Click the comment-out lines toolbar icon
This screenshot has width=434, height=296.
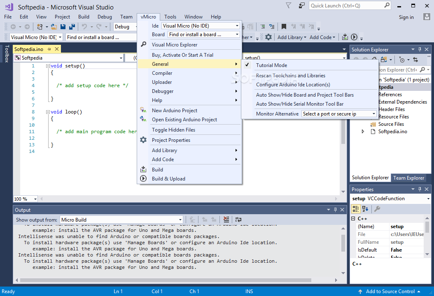(263, 27)
